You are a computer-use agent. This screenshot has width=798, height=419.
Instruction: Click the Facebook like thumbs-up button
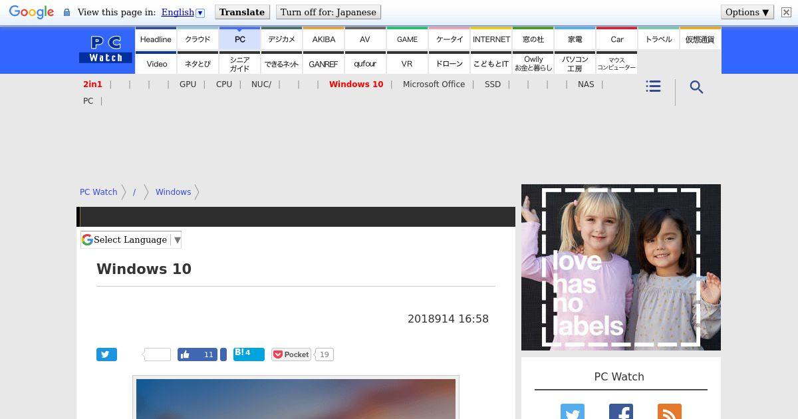click(x=198, y=354)
